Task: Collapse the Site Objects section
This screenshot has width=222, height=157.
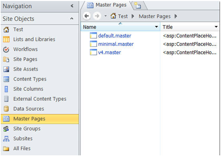Action: [72, 19]
